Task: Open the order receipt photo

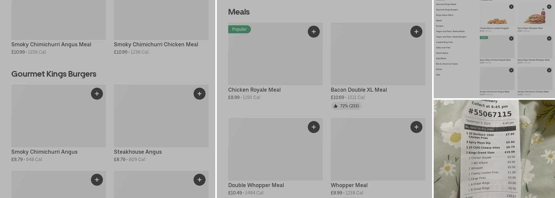Action: coord(494,148)
